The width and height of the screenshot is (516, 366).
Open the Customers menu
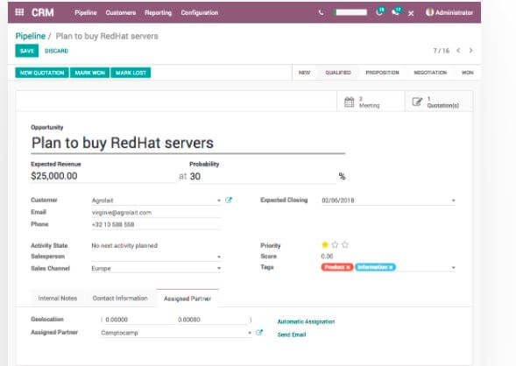point(121,13)
